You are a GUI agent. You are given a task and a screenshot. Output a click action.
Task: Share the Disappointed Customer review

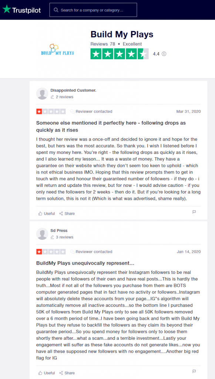tap(67, 214)
